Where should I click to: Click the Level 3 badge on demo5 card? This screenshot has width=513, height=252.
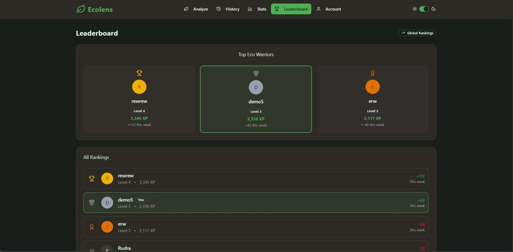pos(256,112)
